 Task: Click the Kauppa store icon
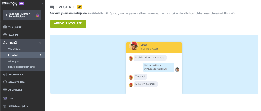5,35
